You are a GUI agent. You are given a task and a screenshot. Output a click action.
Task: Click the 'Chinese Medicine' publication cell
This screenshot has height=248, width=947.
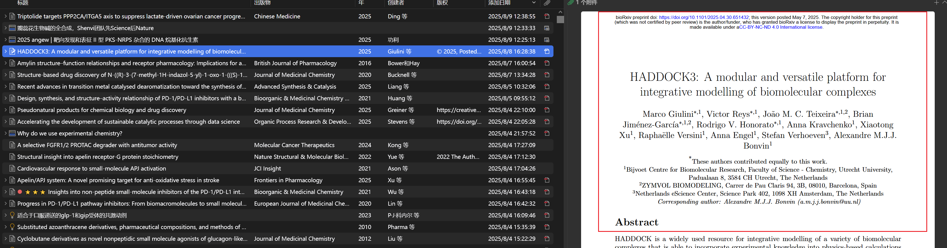[x=277, y=16]
